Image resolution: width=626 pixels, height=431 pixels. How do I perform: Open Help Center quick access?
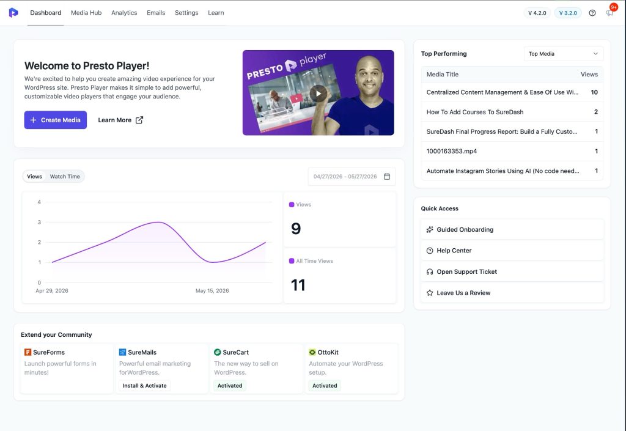pyautogui.click(x=512, y=251)
